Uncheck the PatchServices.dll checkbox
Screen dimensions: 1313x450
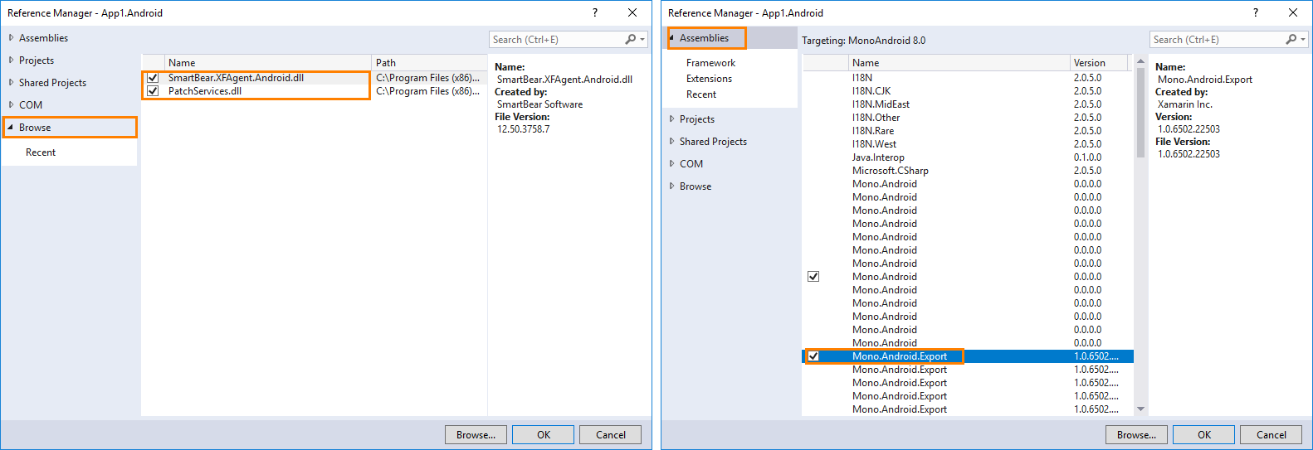(x=153, y=91)
